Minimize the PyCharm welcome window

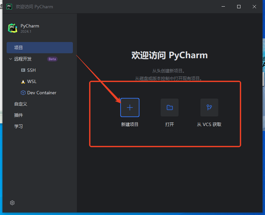tap(223, 7)
